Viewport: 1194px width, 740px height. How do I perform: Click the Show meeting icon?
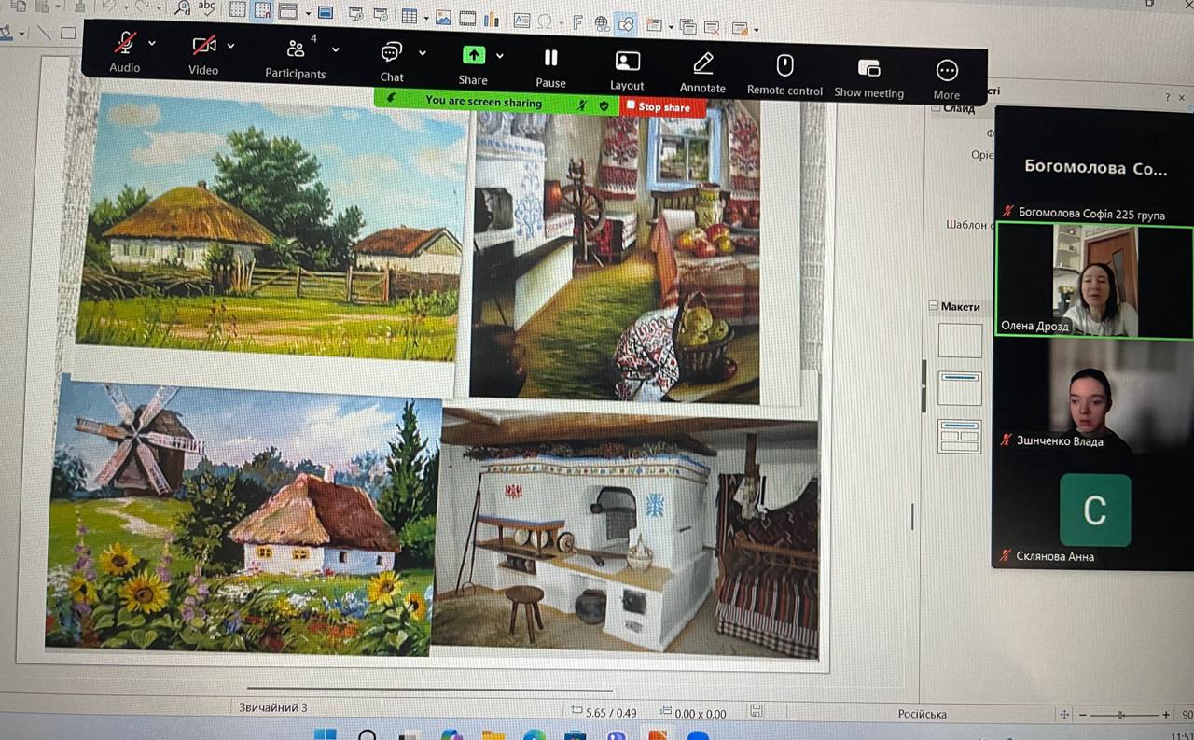pos(868,68)
